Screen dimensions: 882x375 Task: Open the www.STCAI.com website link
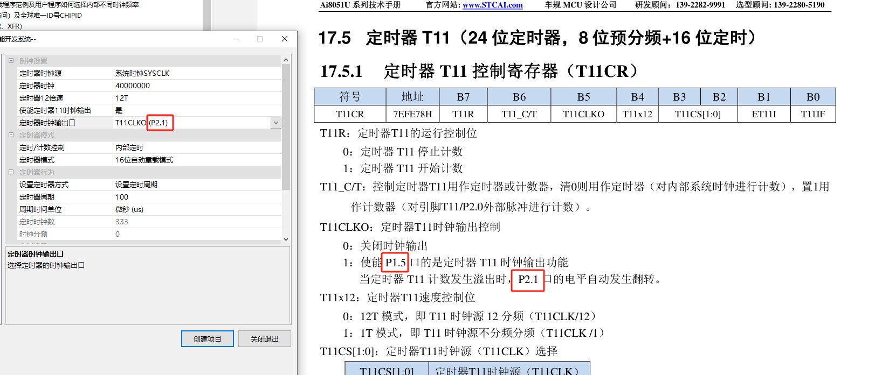[493, 5]
